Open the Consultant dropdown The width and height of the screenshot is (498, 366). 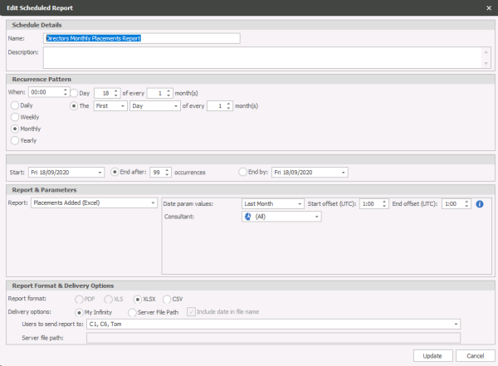317,217
